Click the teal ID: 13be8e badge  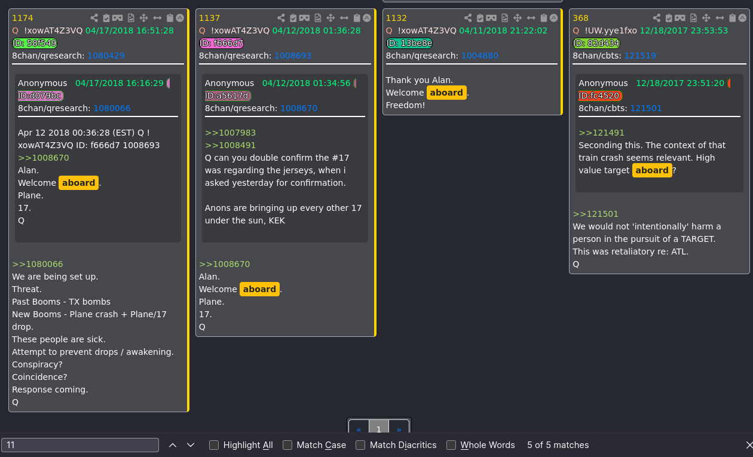pos(409,43)
